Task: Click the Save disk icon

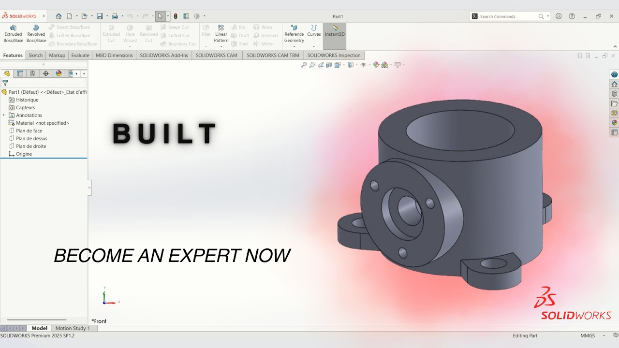Action: tap(100, 16)
